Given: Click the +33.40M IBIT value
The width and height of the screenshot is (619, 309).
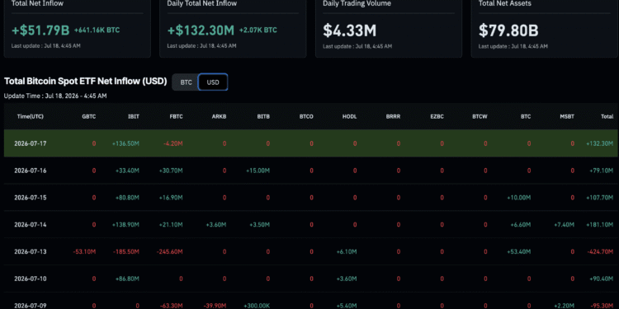Looking at the screenshot, I should (x=127, y=171).
